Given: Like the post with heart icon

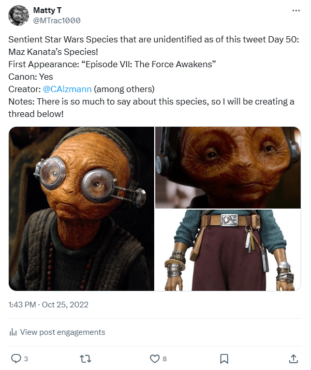Looking at the screenshot, I should (x=155, y=359).
